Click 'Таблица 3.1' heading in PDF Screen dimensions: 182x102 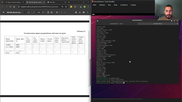[x=81, y=31]
